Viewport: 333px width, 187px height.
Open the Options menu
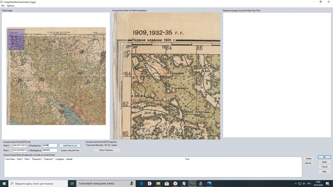pyautogui.click(x=10, y=6)
